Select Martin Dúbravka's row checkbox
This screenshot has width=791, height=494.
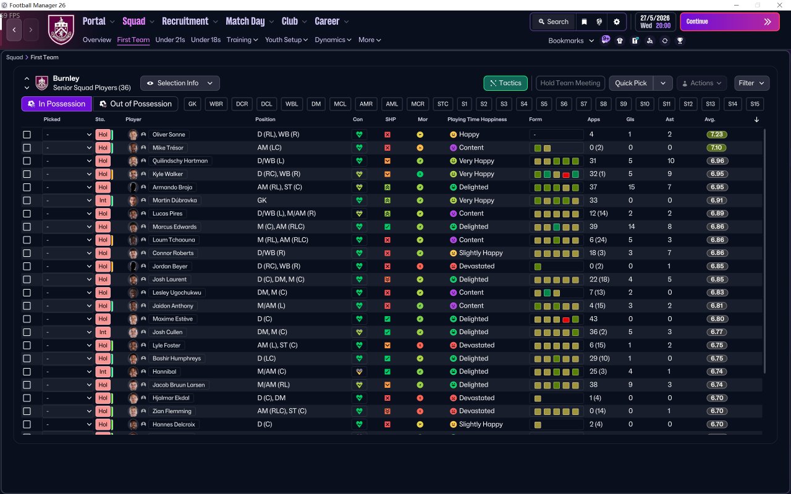(x=27, y=201)
